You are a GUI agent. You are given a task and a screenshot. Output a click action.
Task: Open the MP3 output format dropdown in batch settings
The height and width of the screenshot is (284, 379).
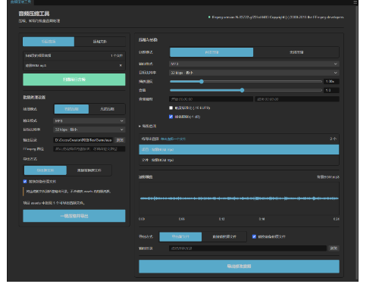tap(89, 121)
